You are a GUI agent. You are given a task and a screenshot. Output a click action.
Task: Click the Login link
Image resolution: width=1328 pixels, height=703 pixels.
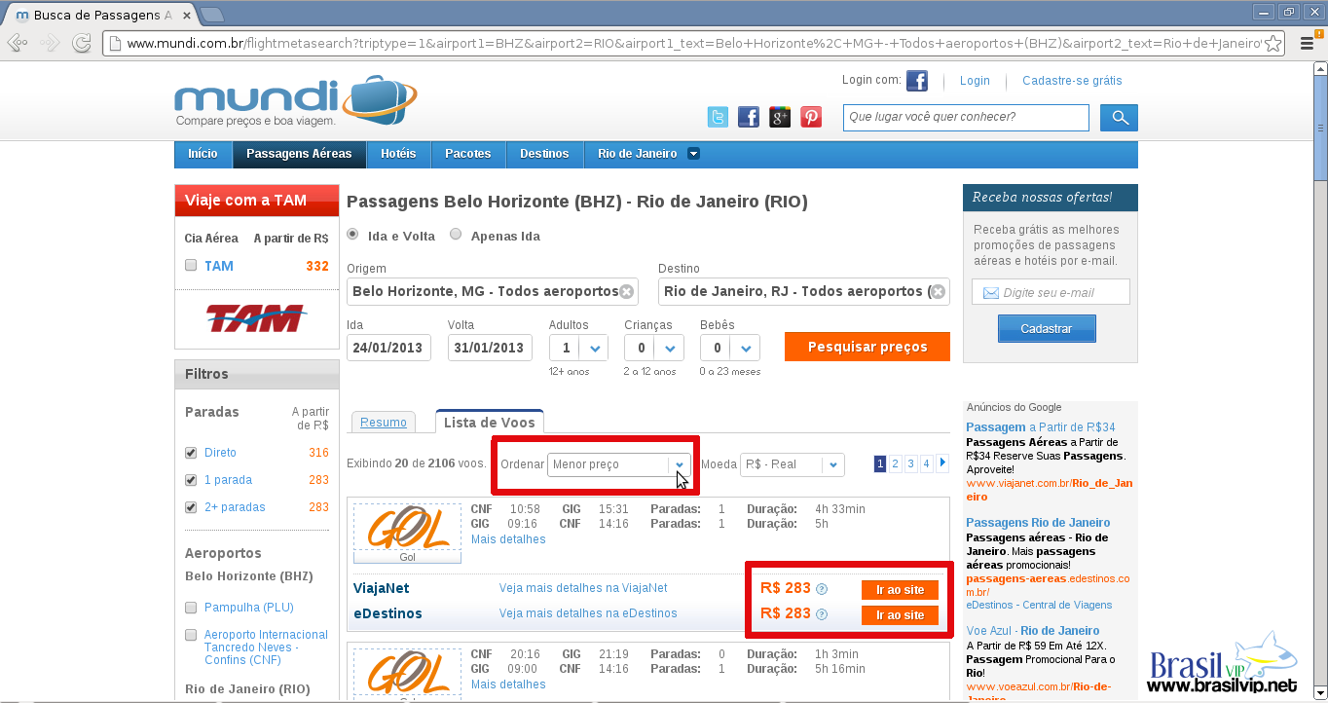(x=975, y=81)
